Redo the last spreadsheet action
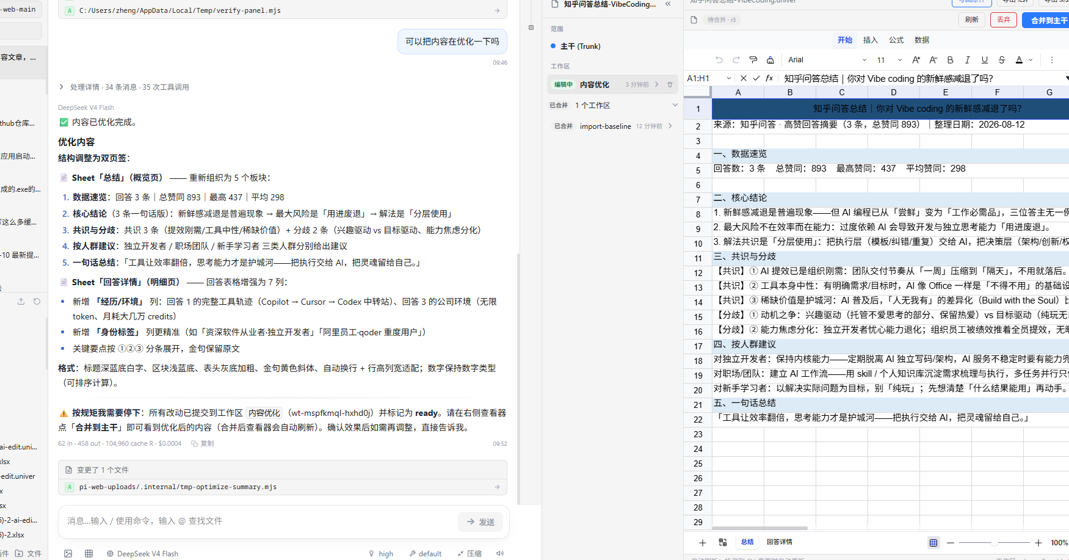Viewport: 1069px width, 560px height. click(x=736, y=60)
